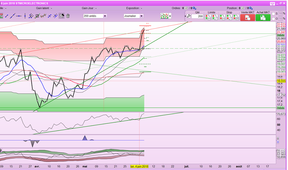The image size is (288, 170).
Task: Click the yellow 18,555 price label
Action: (281, 81)
